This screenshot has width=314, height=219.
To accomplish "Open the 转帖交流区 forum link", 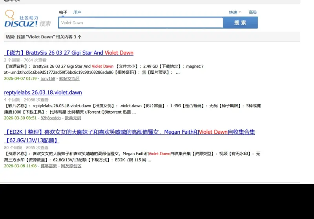I will [x=69, y=78].
